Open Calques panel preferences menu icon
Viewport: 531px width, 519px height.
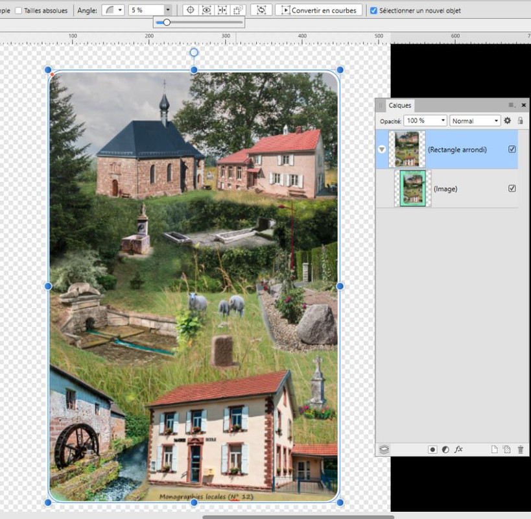512,105
